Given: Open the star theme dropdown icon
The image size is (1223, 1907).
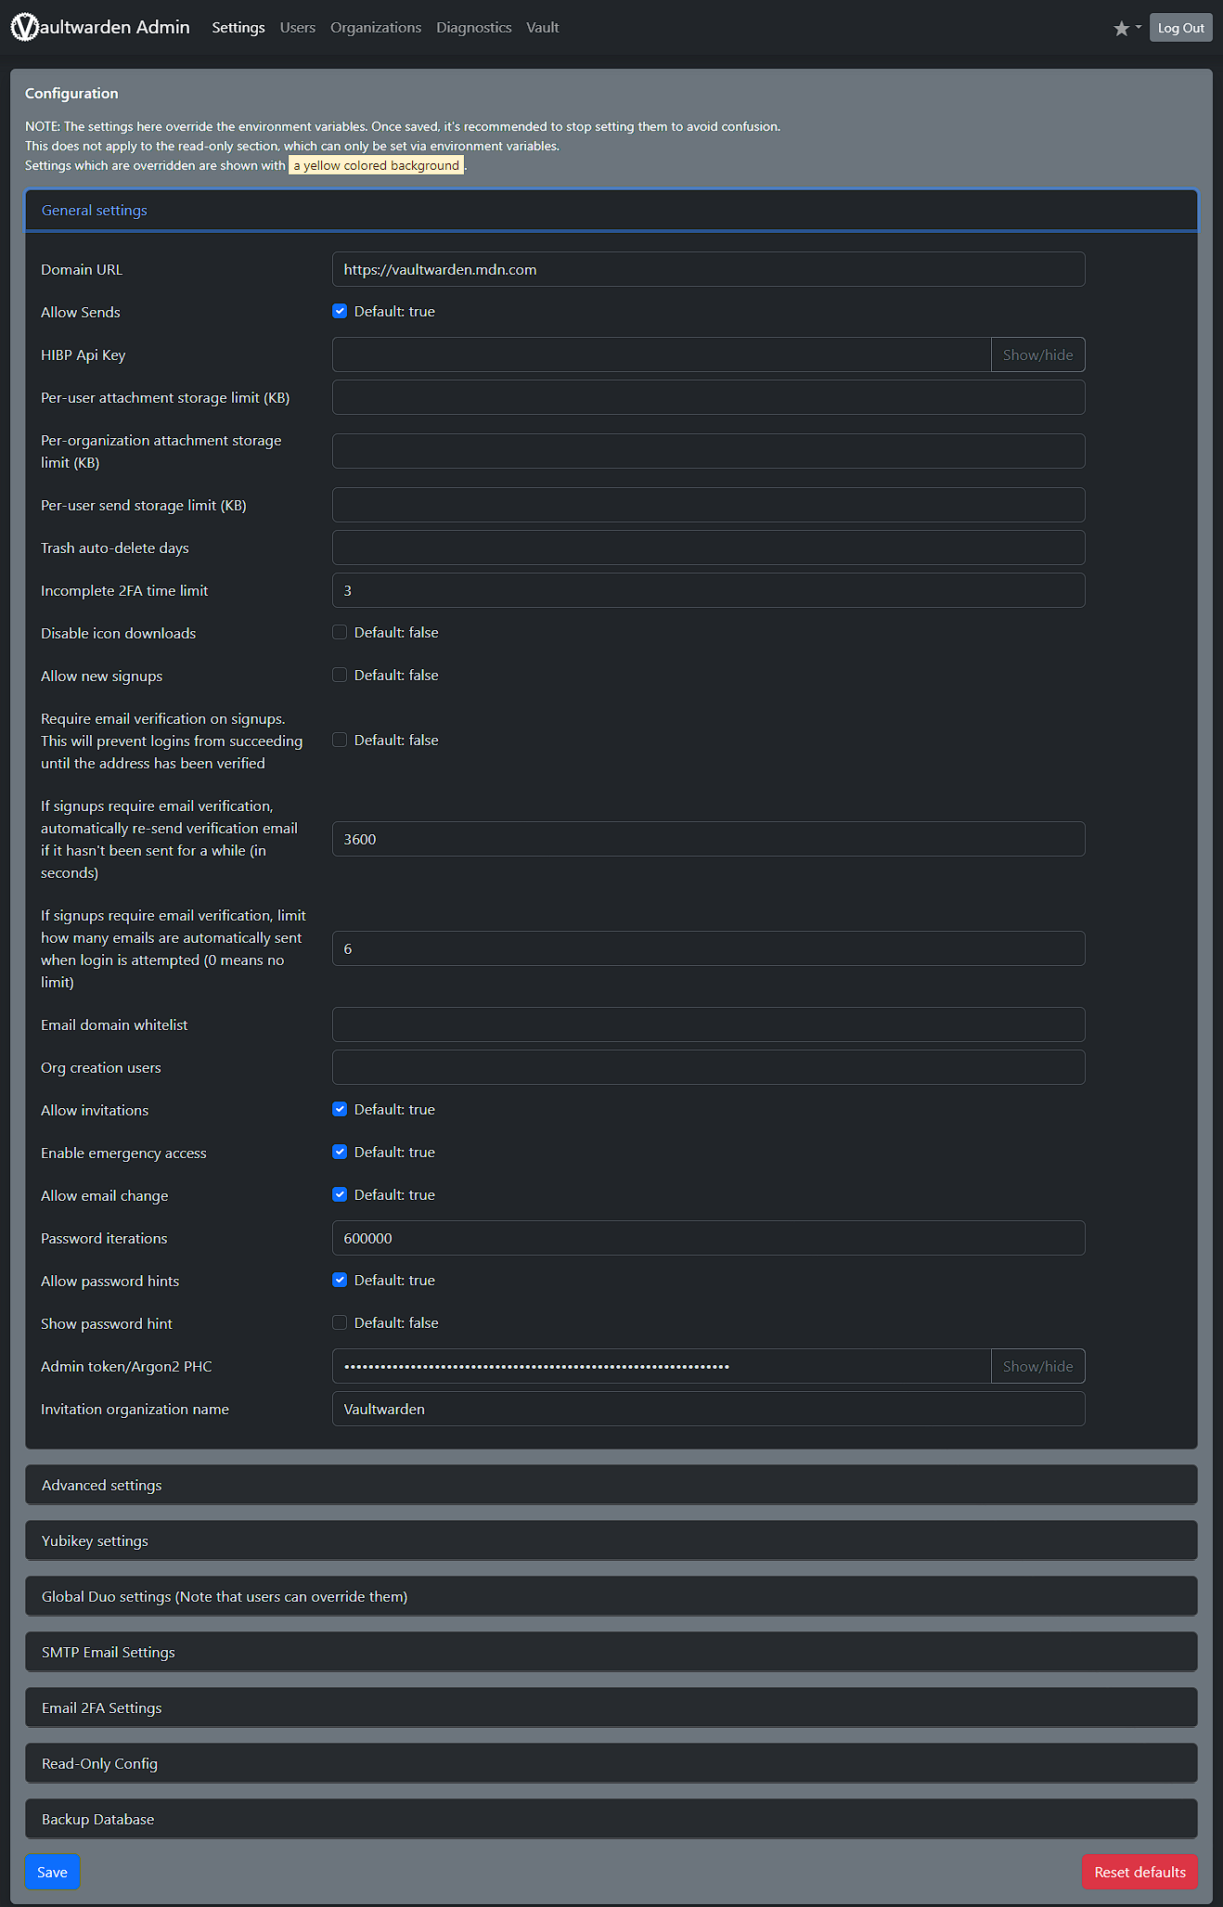Looking at the screenshot, I should click(1126, 28).
